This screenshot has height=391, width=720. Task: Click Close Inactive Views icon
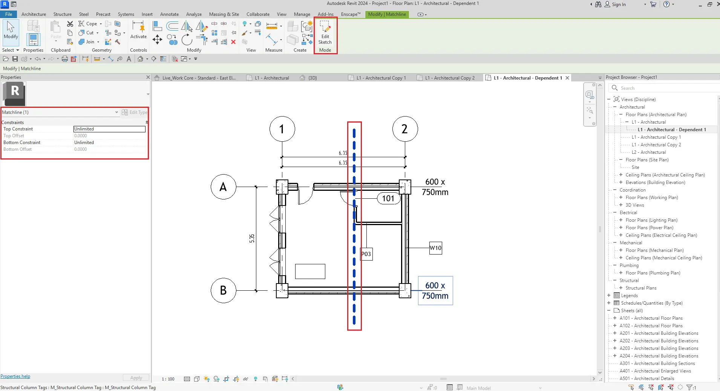[175, 59]
